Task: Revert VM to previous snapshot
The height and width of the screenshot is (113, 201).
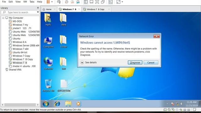Action: tap(72, 2)
